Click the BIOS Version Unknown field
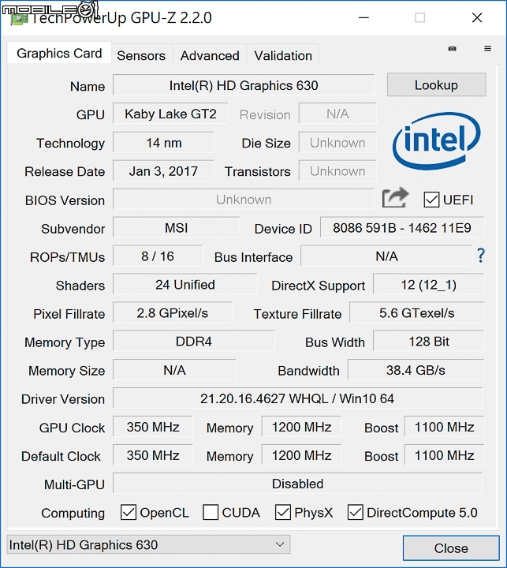 pos(244,199)
